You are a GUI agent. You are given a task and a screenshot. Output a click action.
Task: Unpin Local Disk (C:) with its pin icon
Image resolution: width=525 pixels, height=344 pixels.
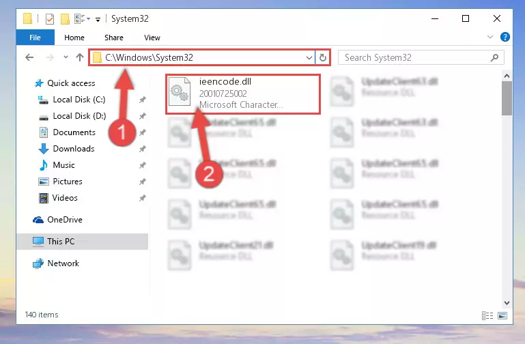tap(143, 100)
